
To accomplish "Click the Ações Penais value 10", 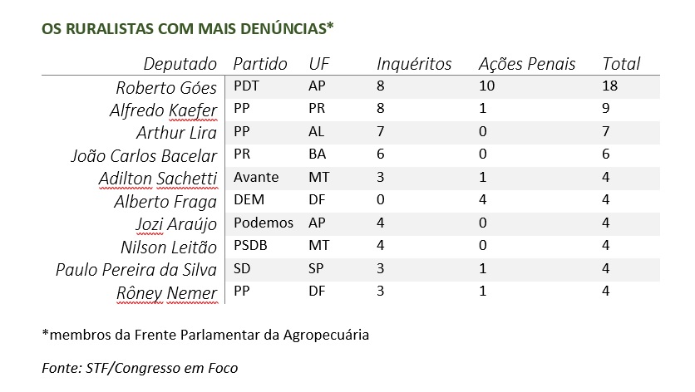I will 486,86.
